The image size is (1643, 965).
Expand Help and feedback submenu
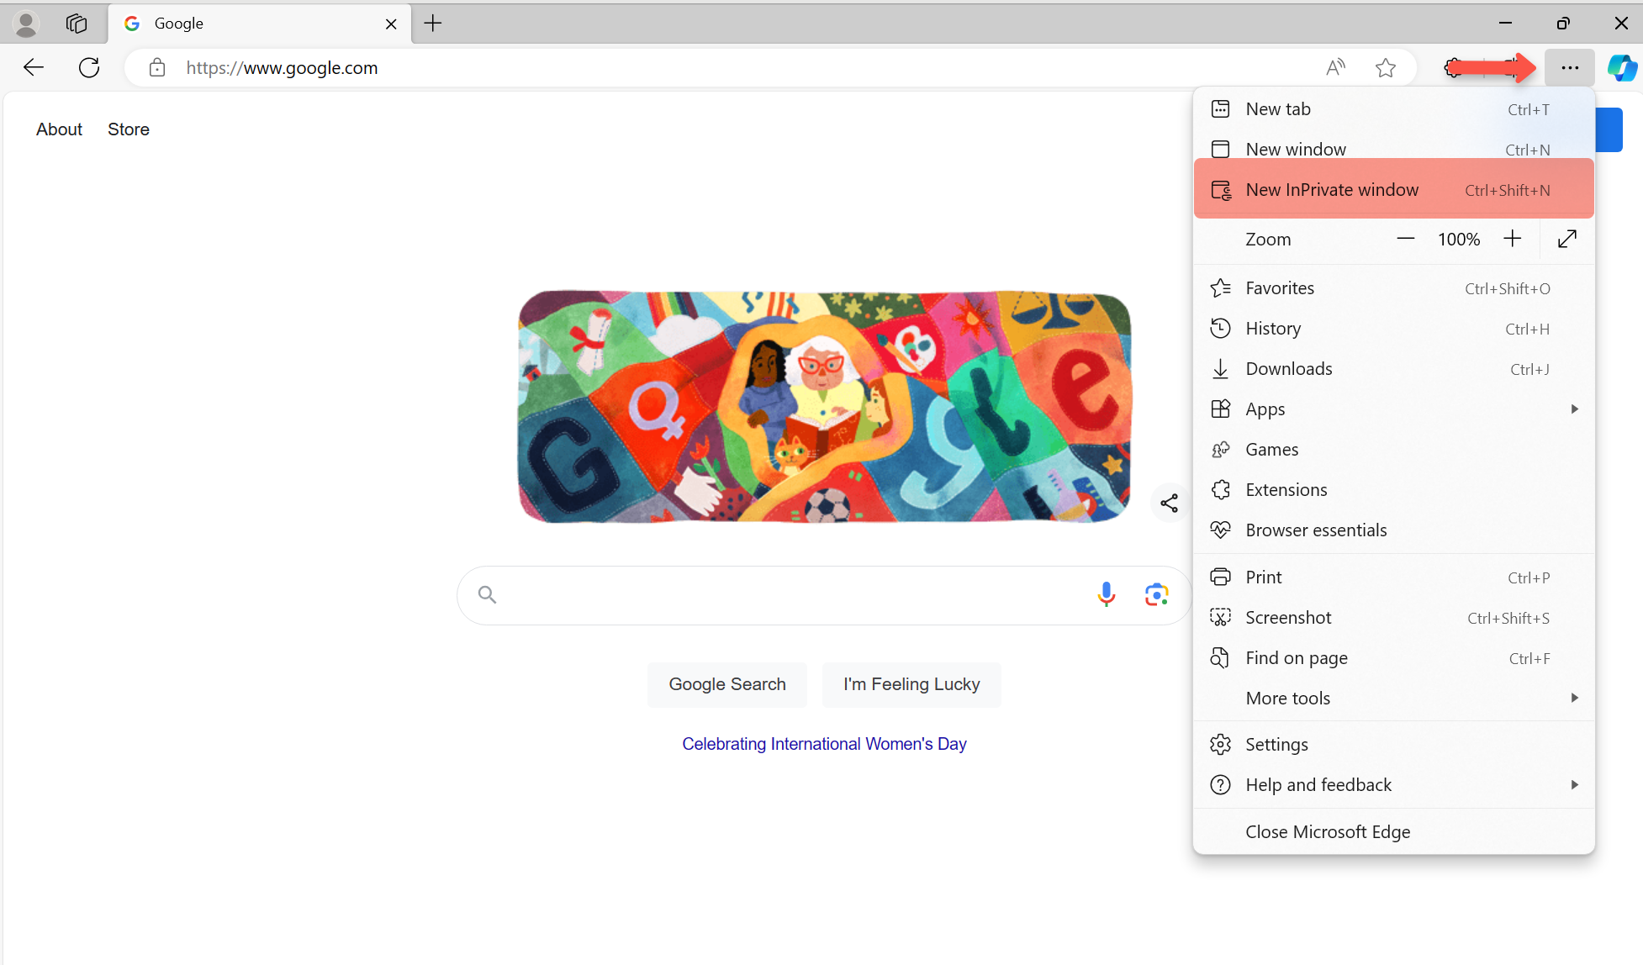(1574, 785)
